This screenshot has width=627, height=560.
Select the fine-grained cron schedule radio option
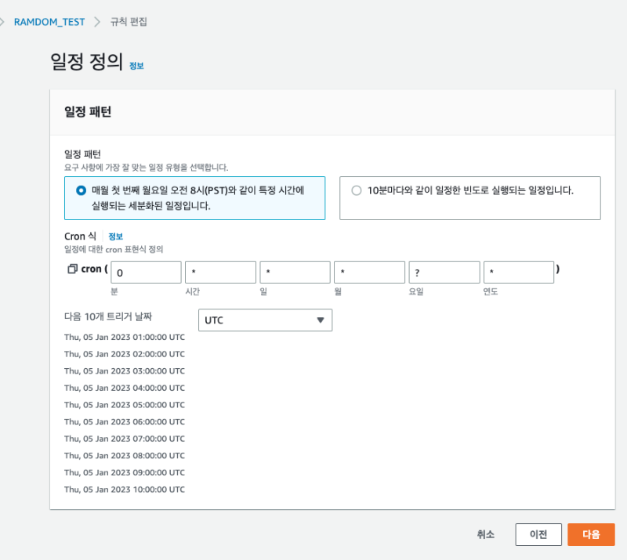[82, 190]
